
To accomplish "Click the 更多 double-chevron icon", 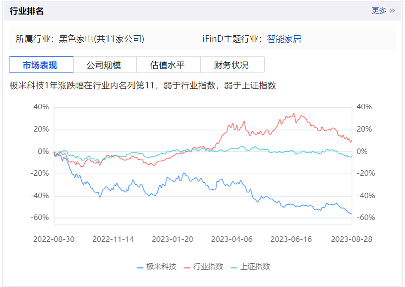I will coord(392,10).
